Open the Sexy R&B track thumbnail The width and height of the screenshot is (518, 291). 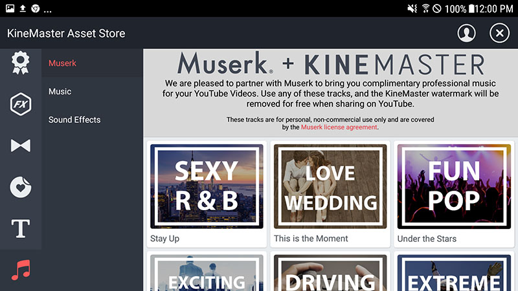click(x=207, y=186)
